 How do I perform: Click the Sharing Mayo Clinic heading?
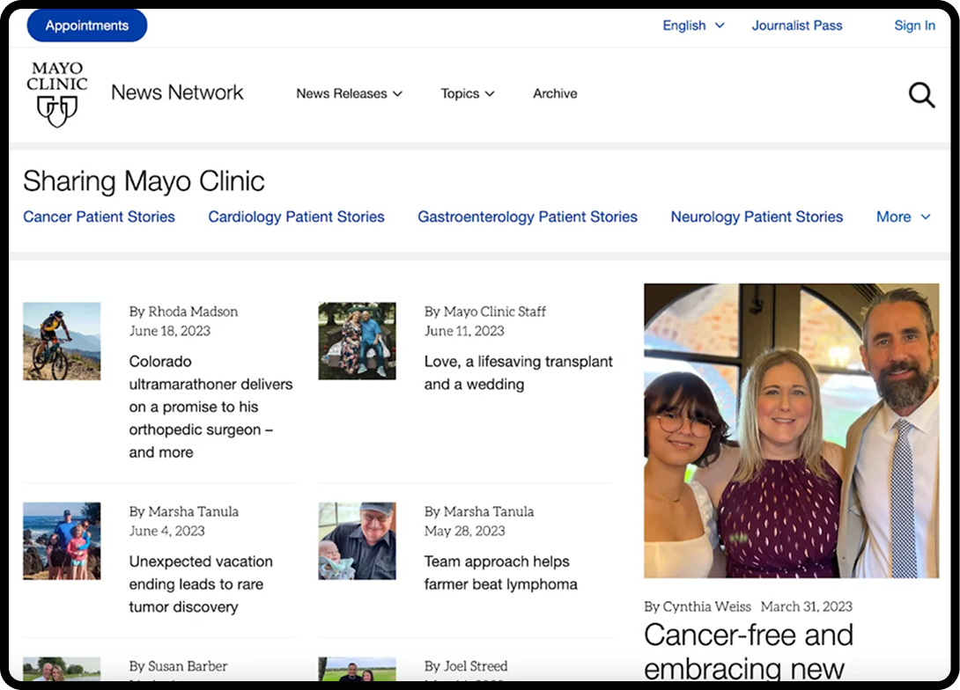144,181
